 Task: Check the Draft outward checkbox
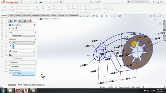tap(13, 58)
